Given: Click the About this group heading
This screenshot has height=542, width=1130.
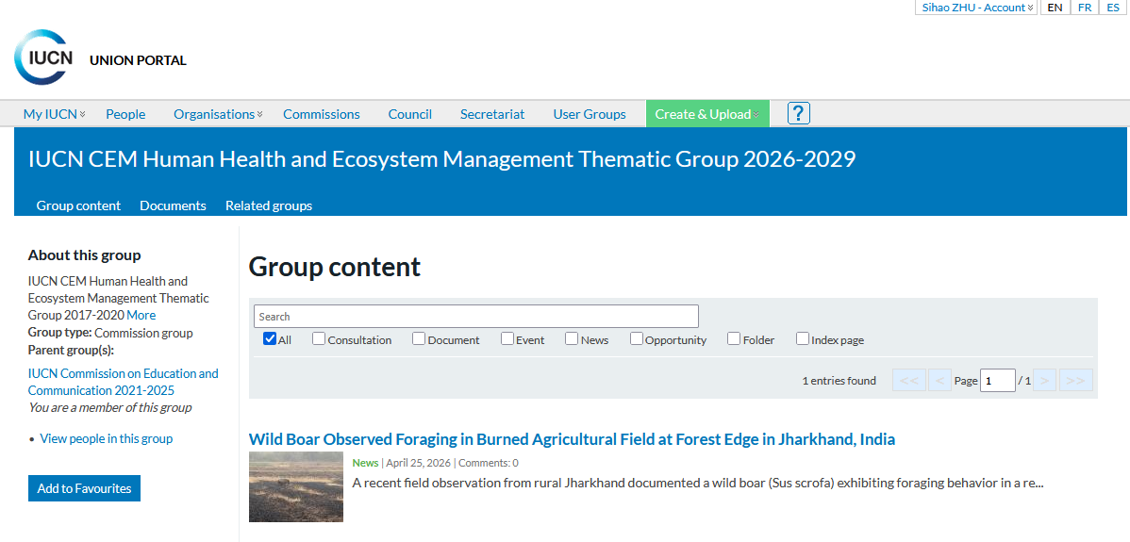Looking at the screenshot, I should click(84, 255).
